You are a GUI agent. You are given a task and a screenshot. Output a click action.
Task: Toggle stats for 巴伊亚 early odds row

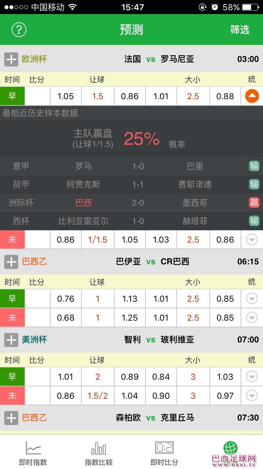point(251,298)
